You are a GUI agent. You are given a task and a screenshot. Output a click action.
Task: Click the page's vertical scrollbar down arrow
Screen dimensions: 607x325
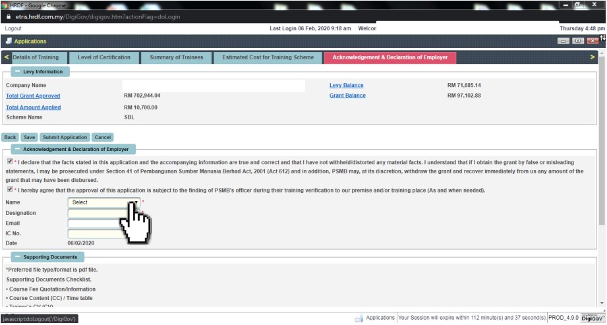point(602,304)
